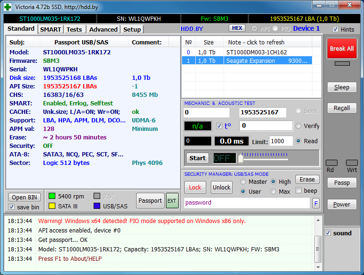Click the password input field
This screenshot has width=364, height=275.
[247, 203]
